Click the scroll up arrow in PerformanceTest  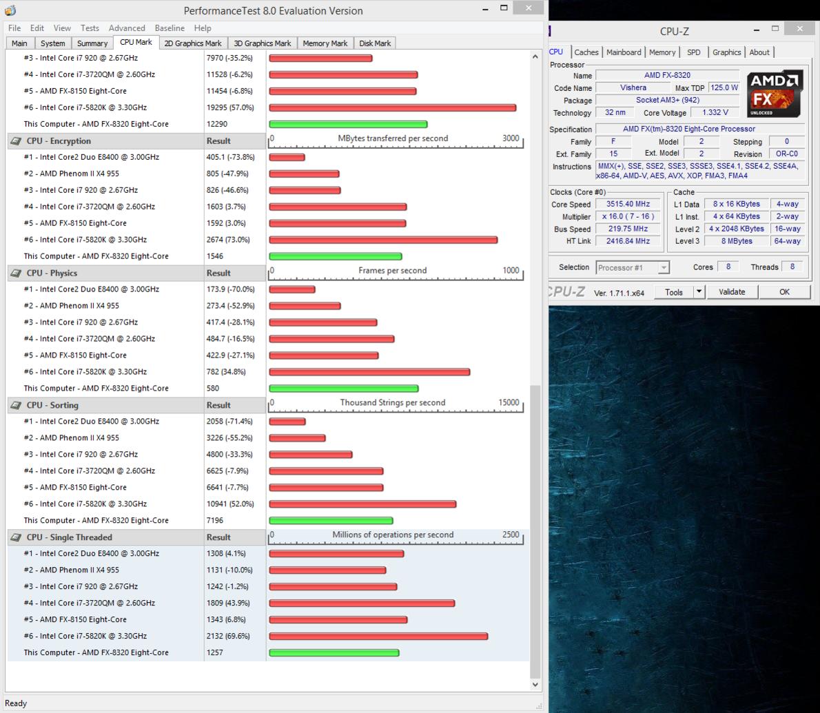pos(535,56)
